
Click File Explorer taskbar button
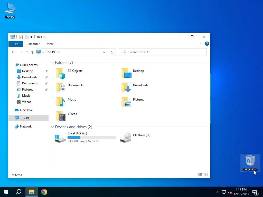coord(32,192)
